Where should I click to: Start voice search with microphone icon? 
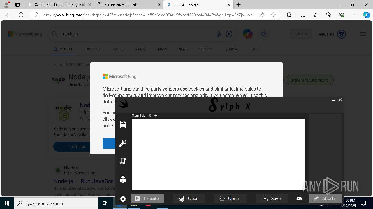[x=219, y=34]
